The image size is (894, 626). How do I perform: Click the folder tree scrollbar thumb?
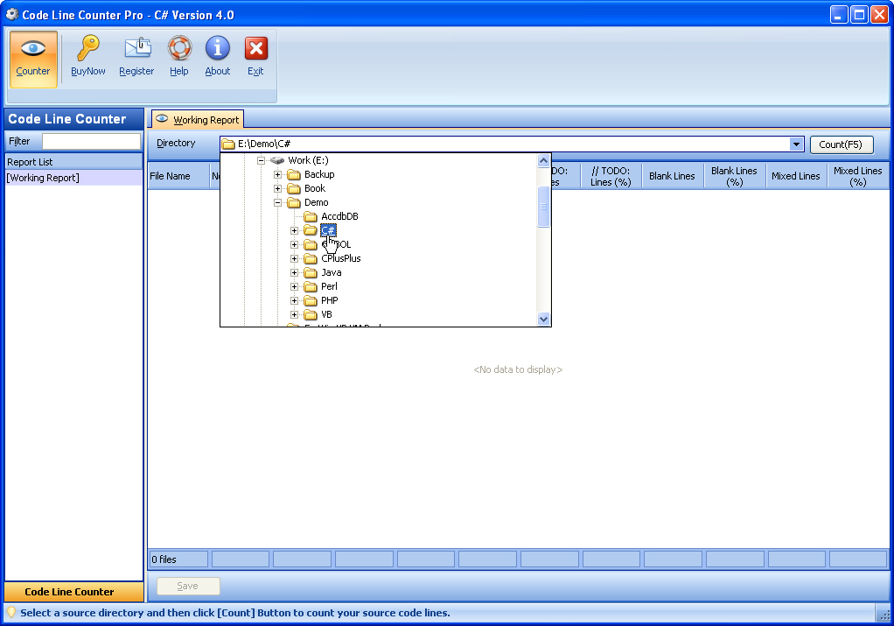click(543, 206)
